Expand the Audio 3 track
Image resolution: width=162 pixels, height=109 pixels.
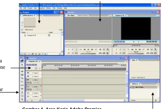(33, 96)
